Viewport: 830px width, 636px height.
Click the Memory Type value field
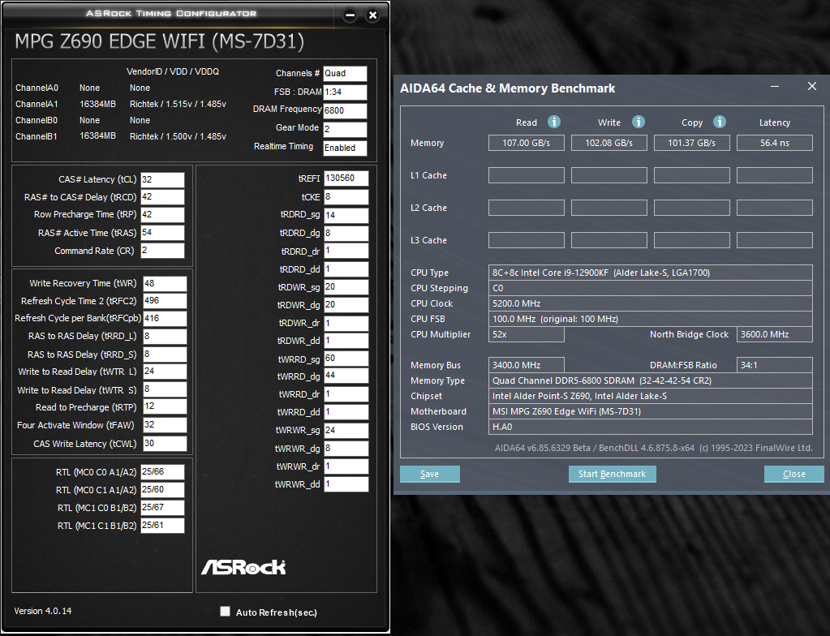(x=651, y=380)
